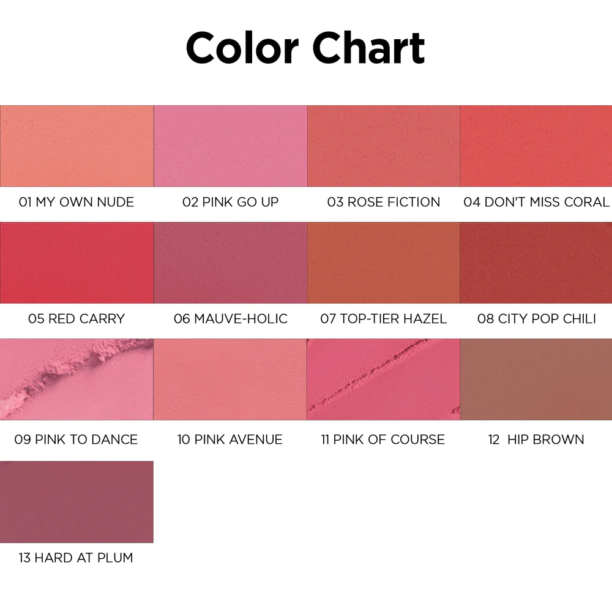This screenshot has height=612, width=612.
Task: Click the "13 HARD AT PLUM" label
Action: pos(76,558)
